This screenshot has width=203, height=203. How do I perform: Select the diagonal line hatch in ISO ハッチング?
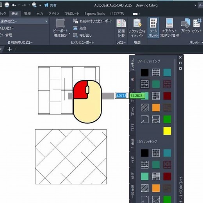pyautogui.click(x=145, y=188)
